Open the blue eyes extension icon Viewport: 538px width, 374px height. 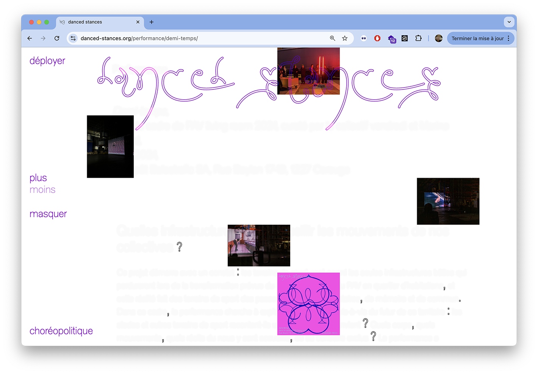[x=364, y=38]
